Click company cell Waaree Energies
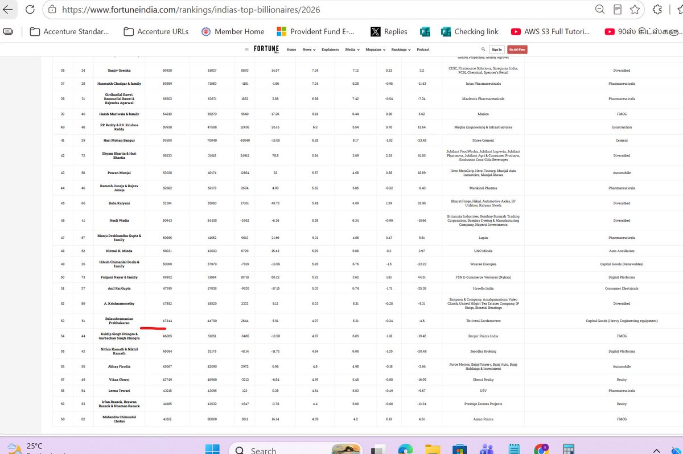The height and width of the screenshot is (454, 683). coord(484,264)
